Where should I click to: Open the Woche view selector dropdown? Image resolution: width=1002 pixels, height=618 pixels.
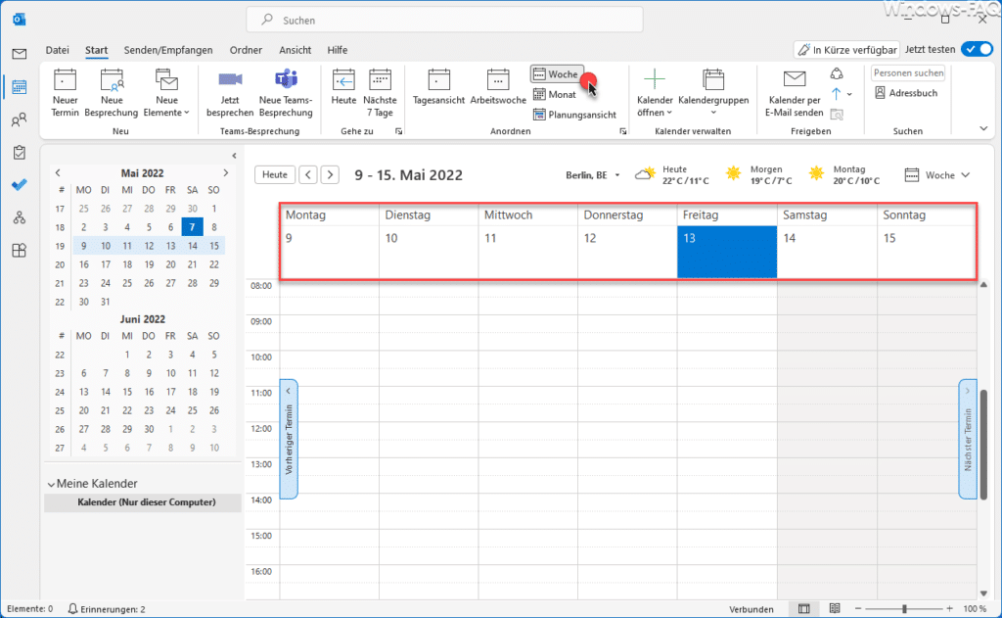pos(937,175)
